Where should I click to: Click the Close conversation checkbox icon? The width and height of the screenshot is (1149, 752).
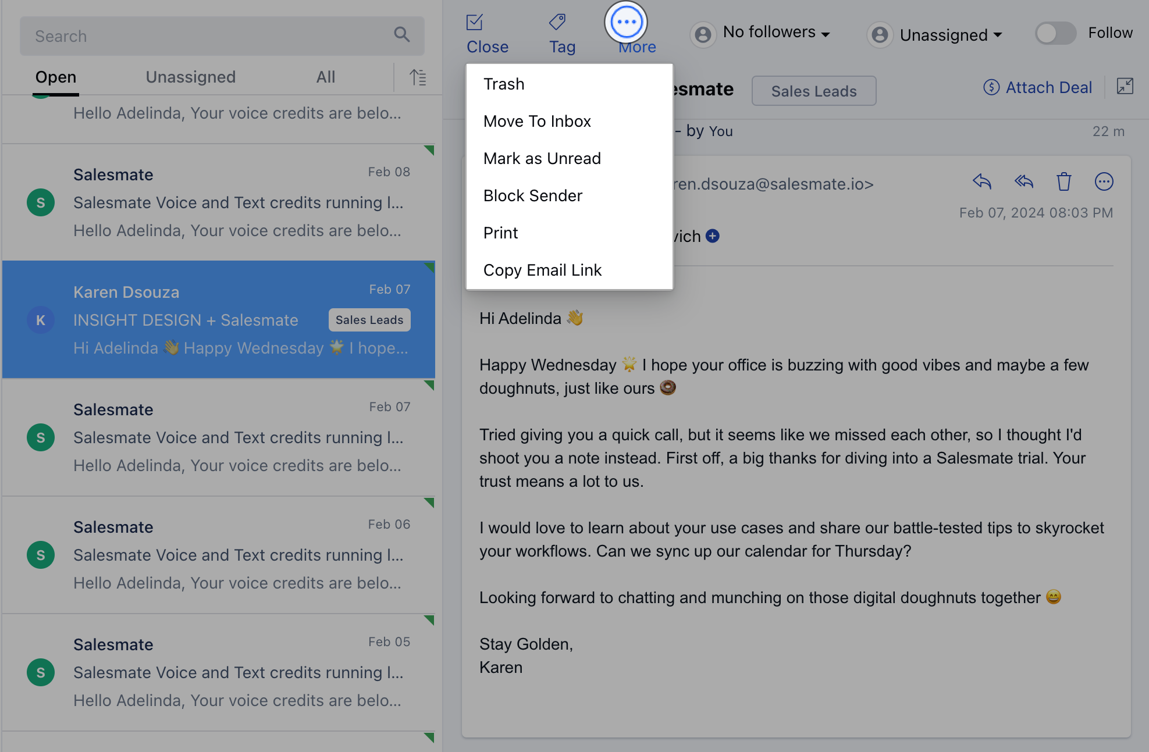(x=475, y=23)
